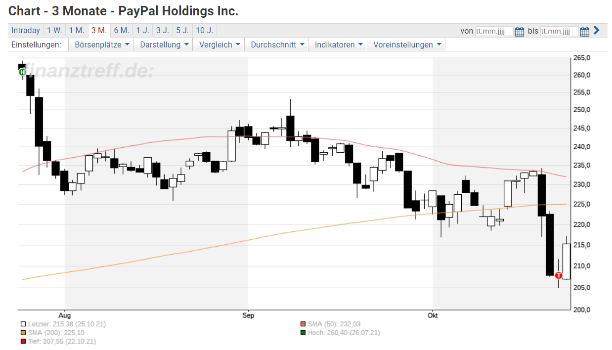Click the orange SMA (200) legend swatch
The width and height of the screenshot is (612, 350).
click(x=23, y=333)
